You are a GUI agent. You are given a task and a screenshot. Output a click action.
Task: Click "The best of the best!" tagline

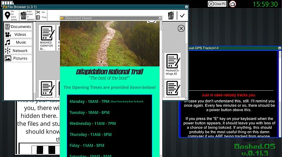[x=109, y=78]
